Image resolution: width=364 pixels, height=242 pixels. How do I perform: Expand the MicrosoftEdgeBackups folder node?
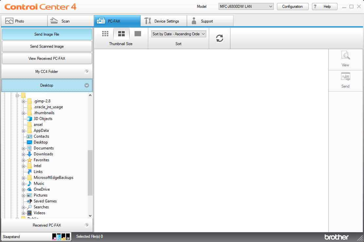(23, 178)
